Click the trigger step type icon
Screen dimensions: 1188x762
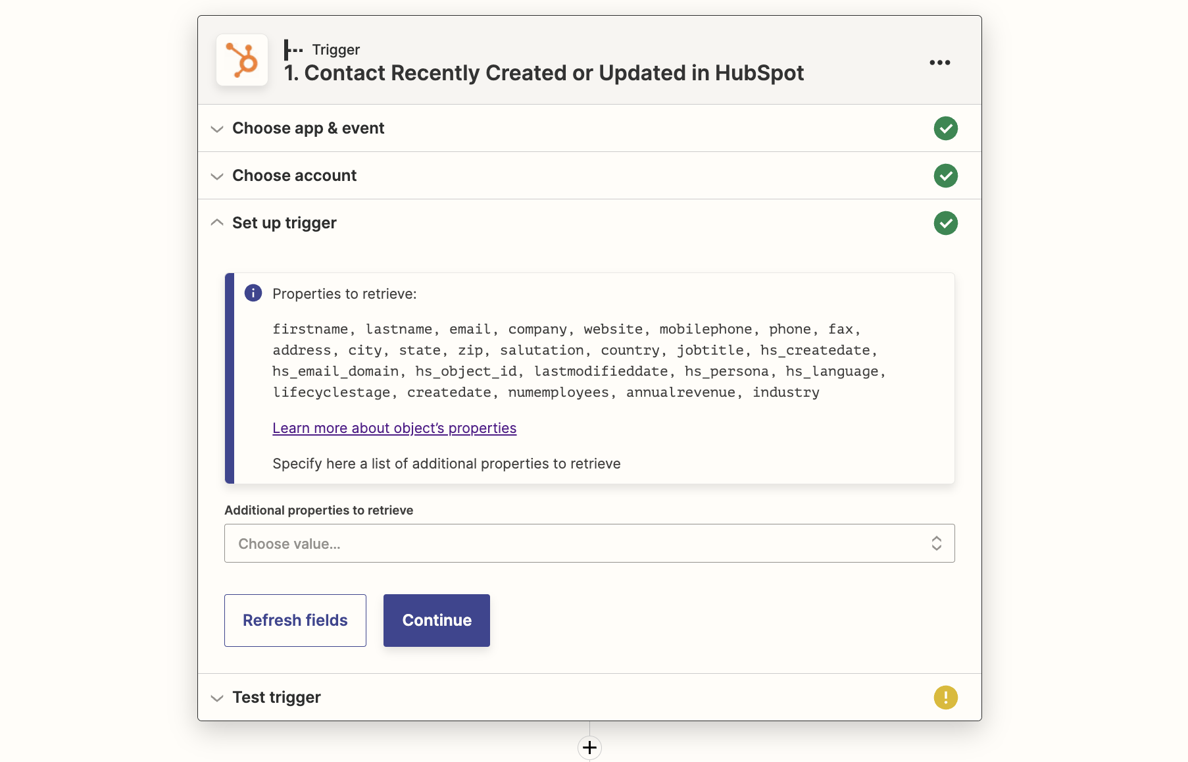(x=293, y=49)
